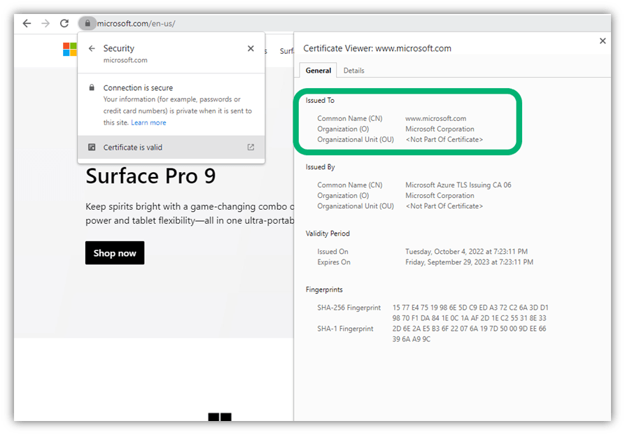Click the Validity Period heading

328,234
